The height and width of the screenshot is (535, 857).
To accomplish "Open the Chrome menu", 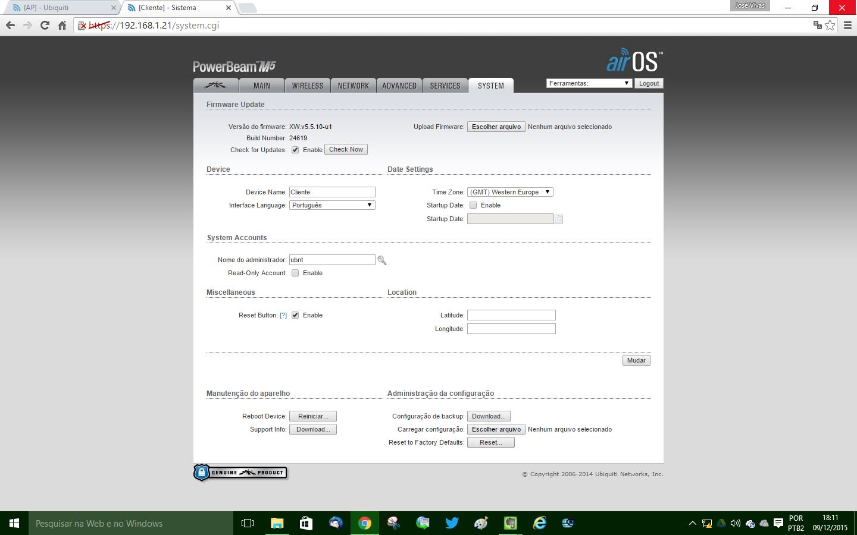I will click(847, 26).
